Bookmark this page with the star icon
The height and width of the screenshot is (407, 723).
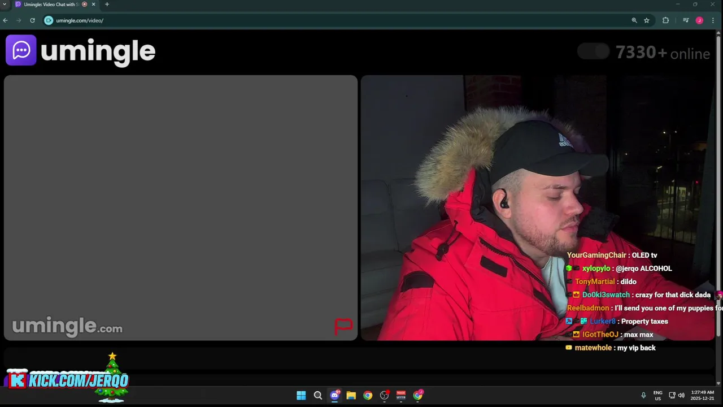tap(647, 20)
